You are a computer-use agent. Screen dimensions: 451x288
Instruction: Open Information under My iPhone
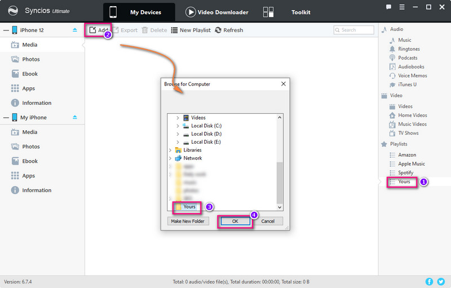coord(42,190)
